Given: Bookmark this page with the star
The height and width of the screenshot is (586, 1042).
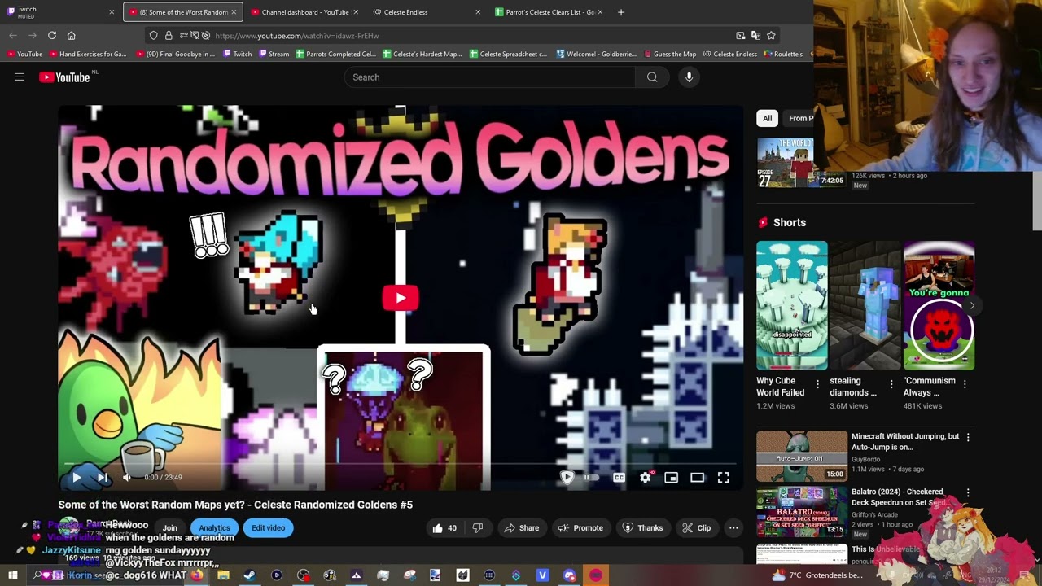Looking at the screenshot, I should tap(771, 36).
